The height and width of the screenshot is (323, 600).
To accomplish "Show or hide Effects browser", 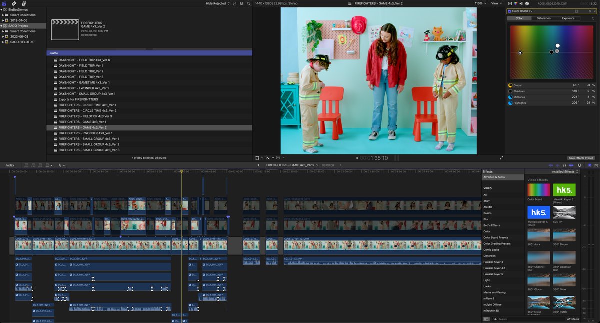I will pyautogui.click(x=590, y=165).
